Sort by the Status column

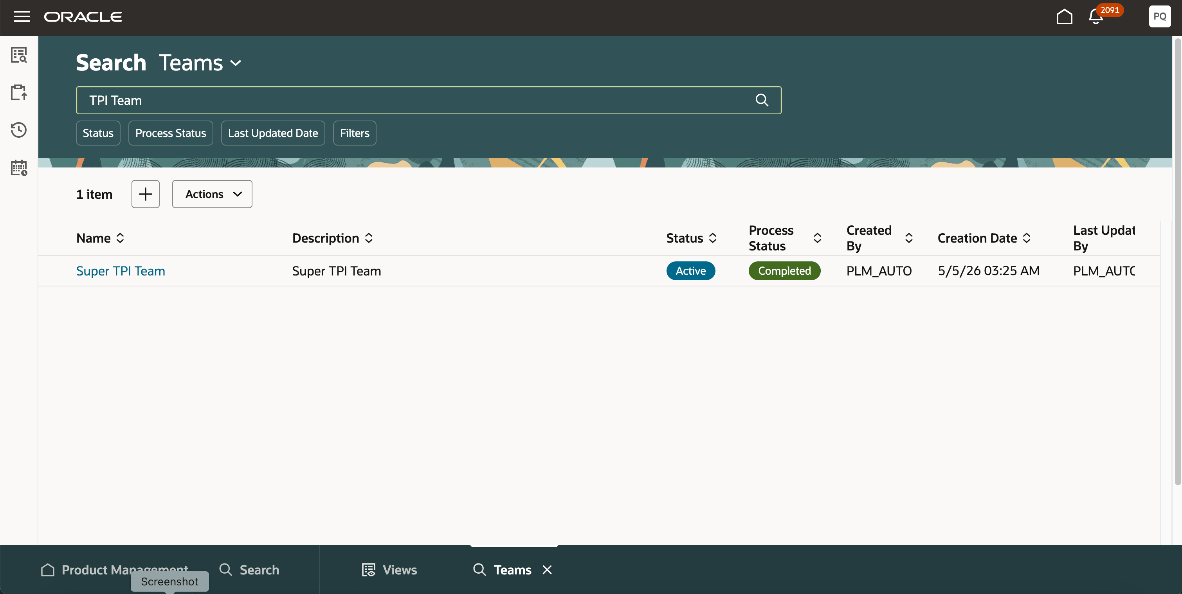713,238
